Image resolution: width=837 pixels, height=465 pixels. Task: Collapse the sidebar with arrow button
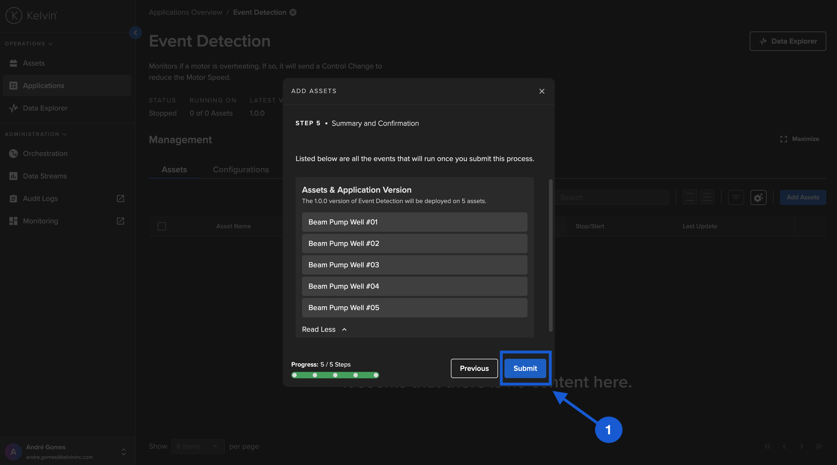pos(135,32)
